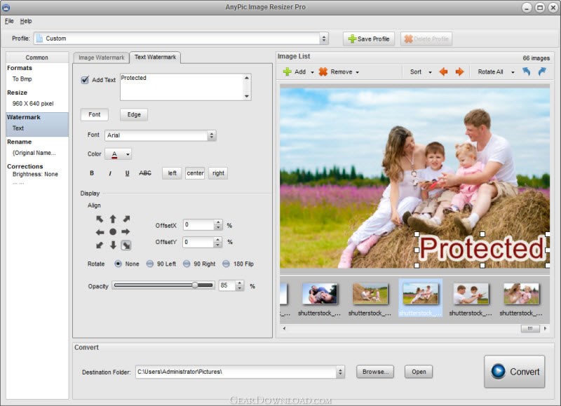Screen dimensions: 561x406
Task: Align watermark to bottom-right arrow
Action: [x=126, y=245]
